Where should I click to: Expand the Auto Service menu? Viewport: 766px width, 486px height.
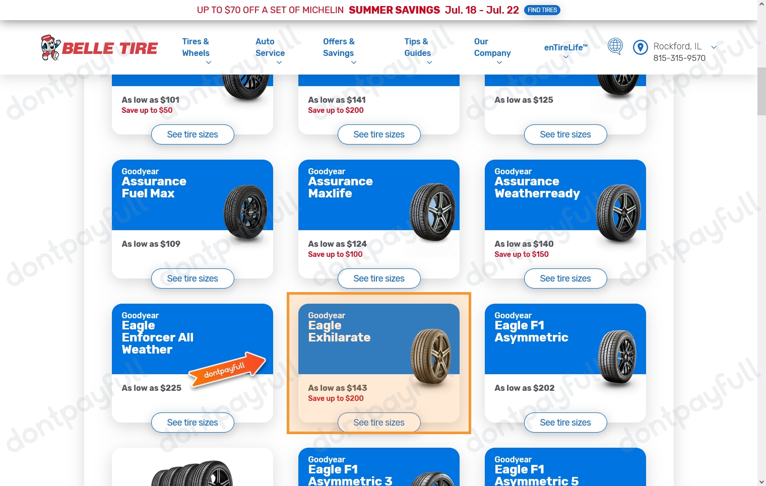[270, 52]
